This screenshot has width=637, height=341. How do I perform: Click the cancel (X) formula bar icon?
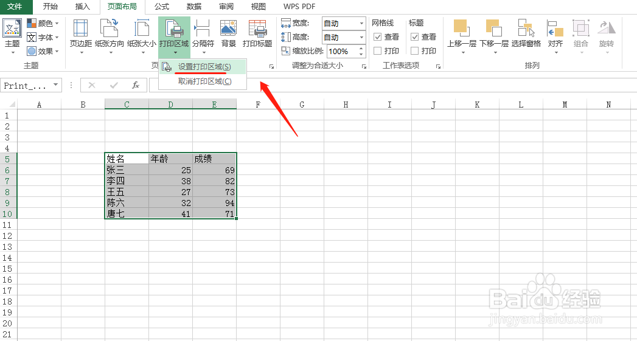(x=92, y=85)
